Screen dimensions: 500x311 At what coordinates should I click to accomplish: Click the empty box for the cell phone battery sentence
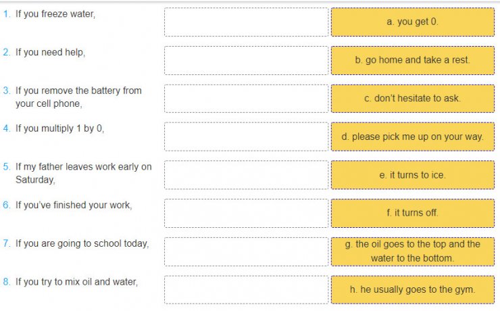(x=246, y=98)
